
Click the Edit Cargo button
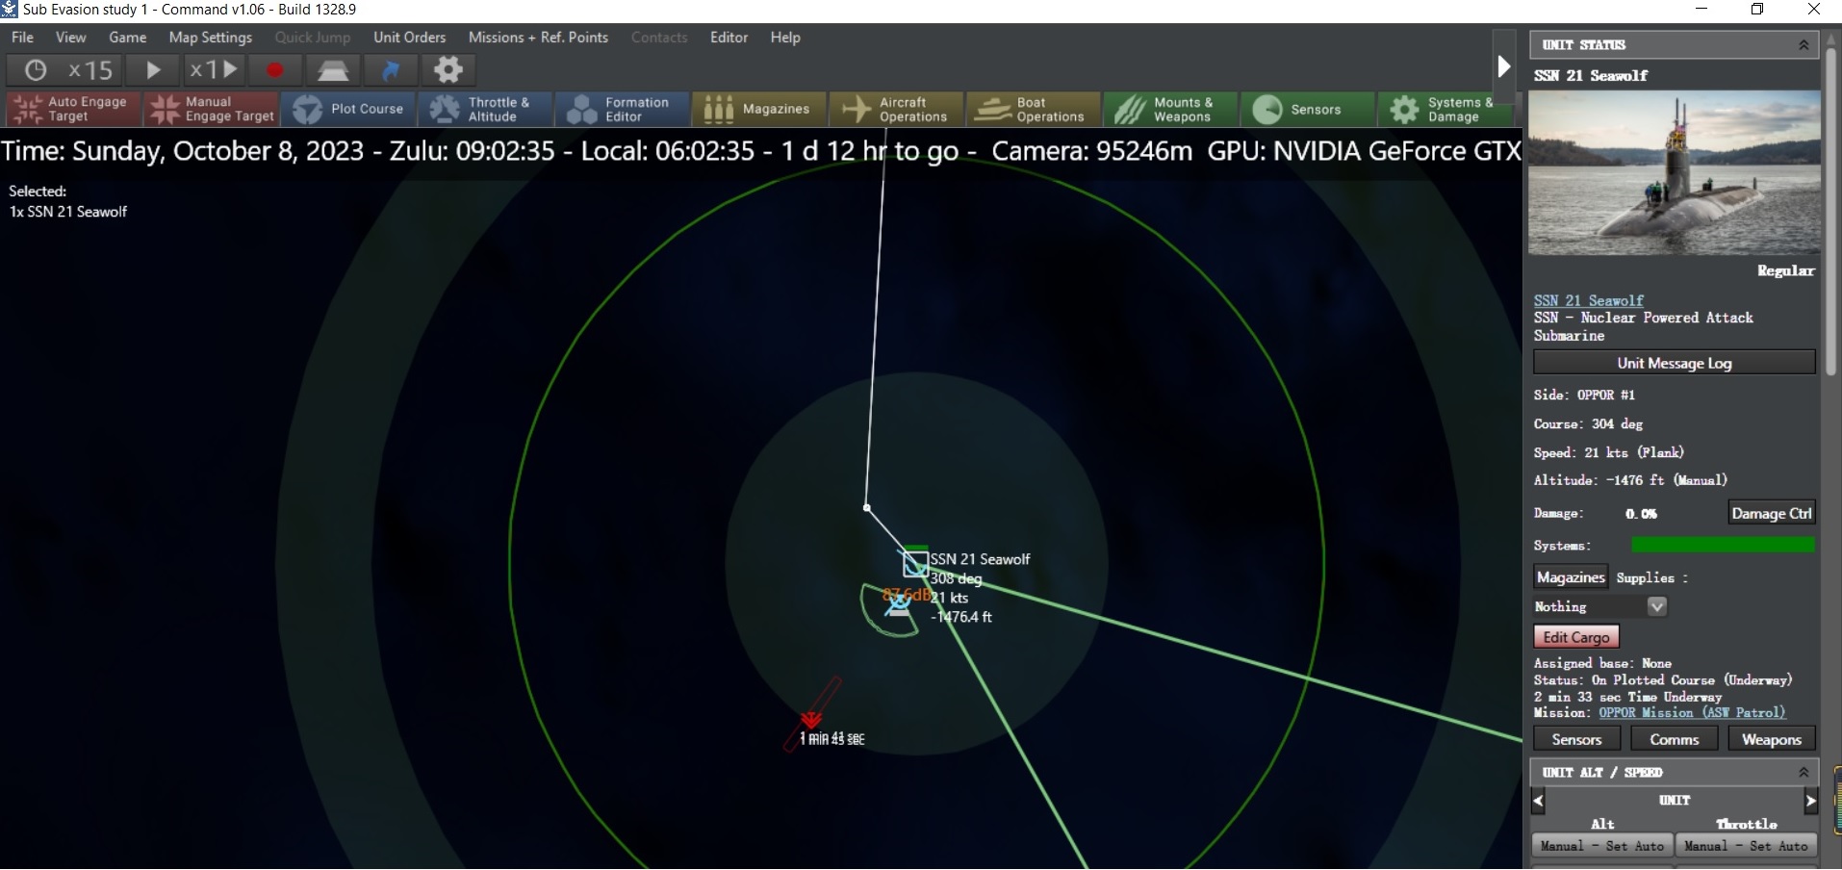[x=1576, y=637]
